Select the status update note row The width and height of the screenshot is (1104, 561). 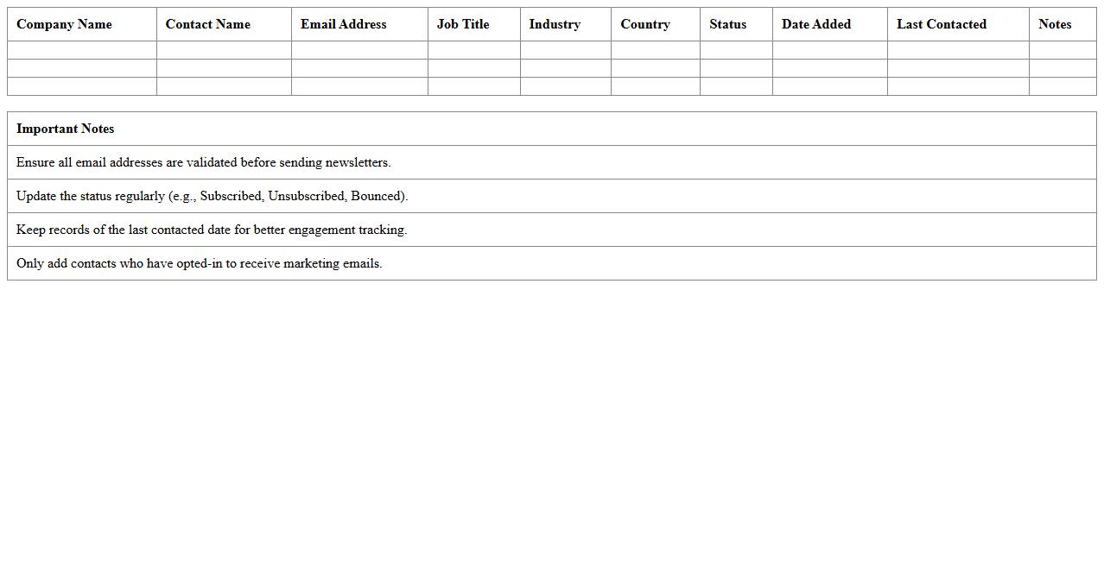pos(551,196)
